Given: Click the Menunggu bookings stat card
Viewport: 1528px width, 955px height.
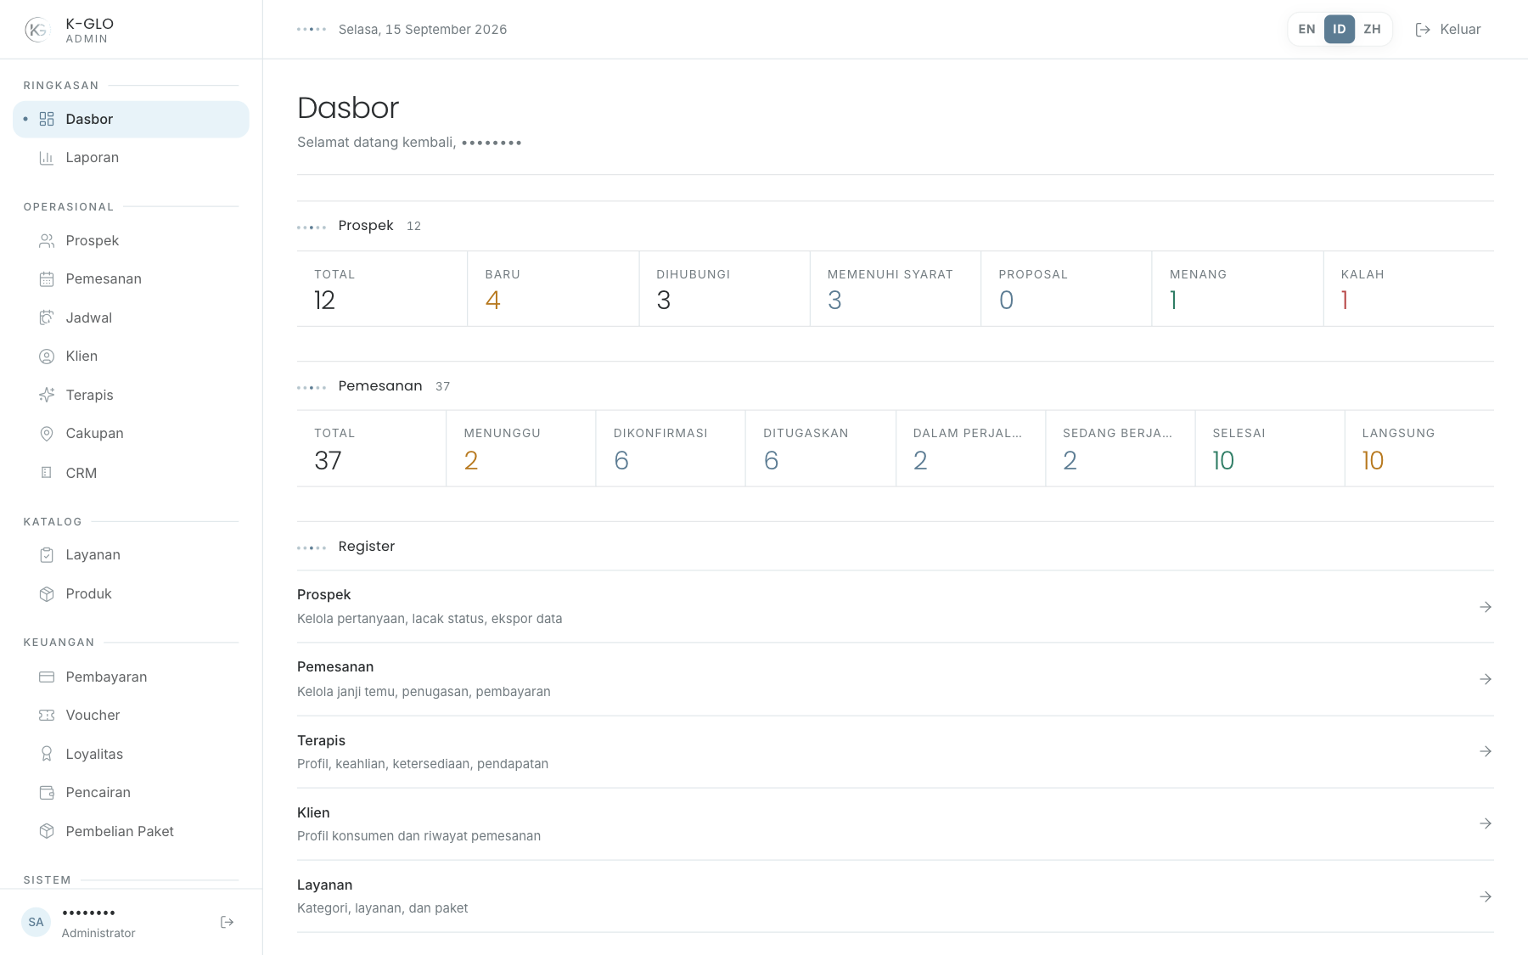Looking at the screenshot, I should [x=521, y=448].
